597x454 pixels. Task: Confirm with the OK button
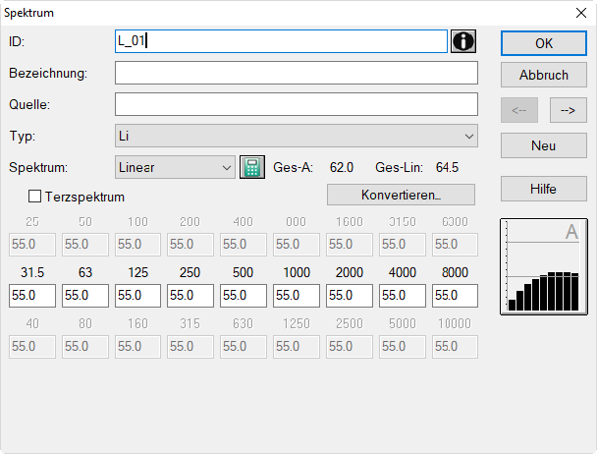(x=544, y=43)
